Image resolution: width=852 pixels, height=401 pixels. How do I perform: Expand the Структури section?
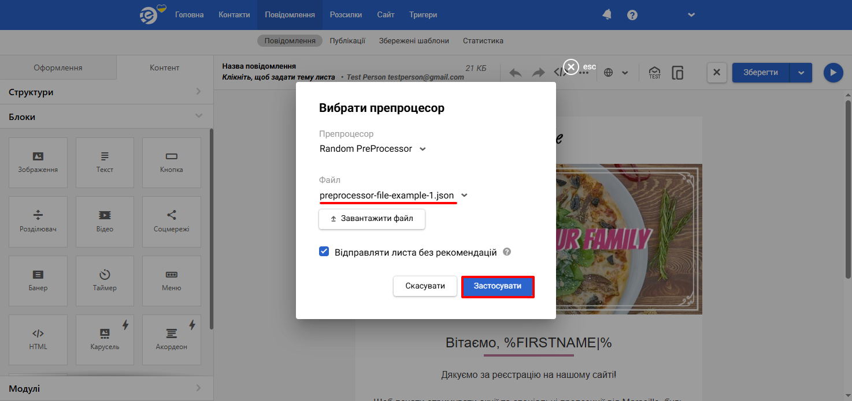106,92
